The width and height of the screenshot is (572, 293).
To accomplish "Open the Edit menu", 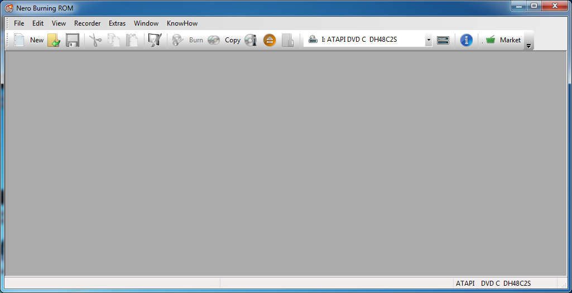I will click(38, 23).
